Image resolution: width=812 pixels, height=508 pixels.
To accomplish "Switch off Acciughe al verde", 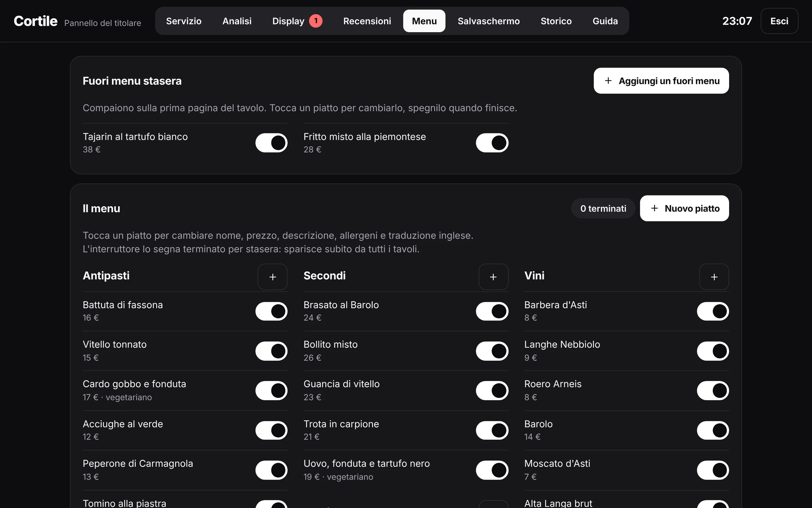I will pos(271,430).
